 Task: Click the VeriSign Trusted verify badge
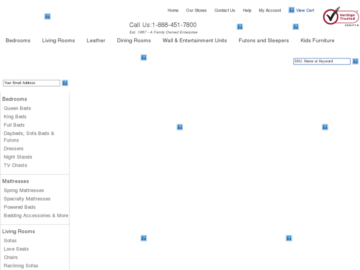[341, 16]
